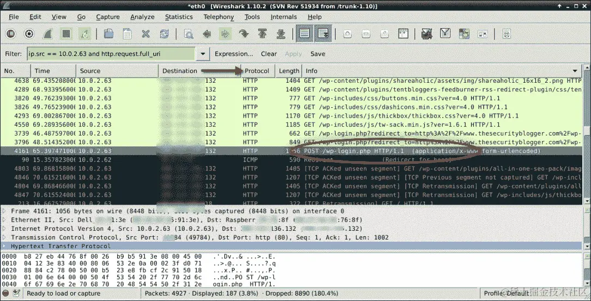Click into the display filter input field

(111, 54)
